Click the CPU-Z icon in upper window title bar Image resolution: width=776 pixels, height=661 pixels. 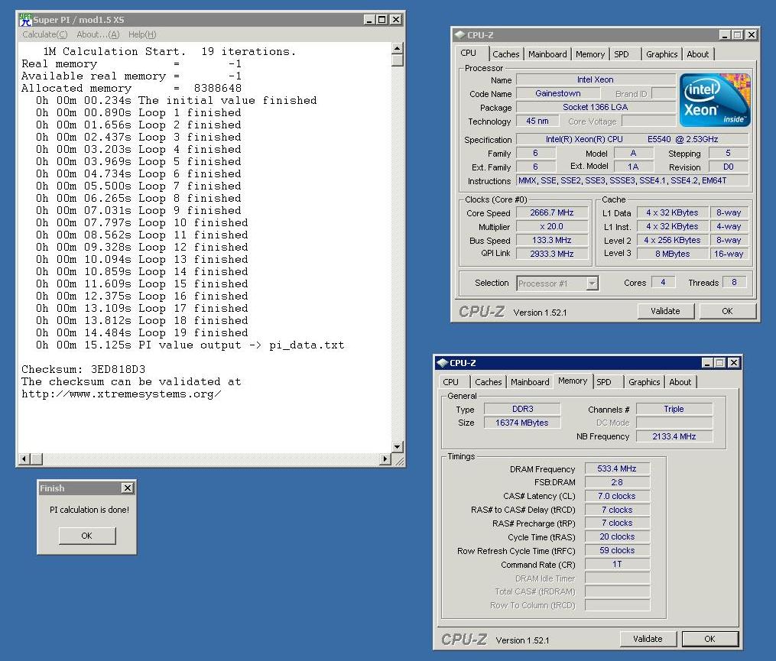459,34
